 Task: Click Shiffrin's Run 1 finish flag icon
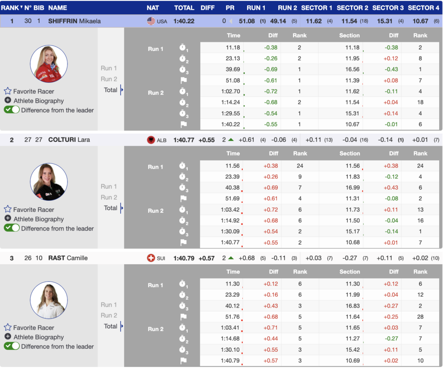coord(183,80)
